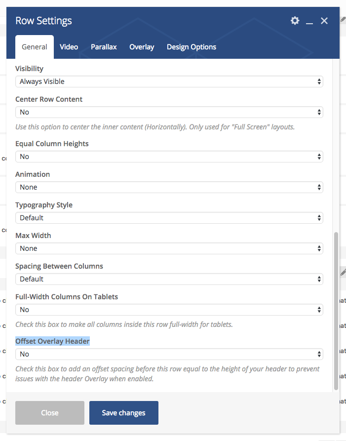This screenshot has height=441, width=346.
Task: Expand the Equal Column Heights dropdown
Action: click(x=169, y=157)
